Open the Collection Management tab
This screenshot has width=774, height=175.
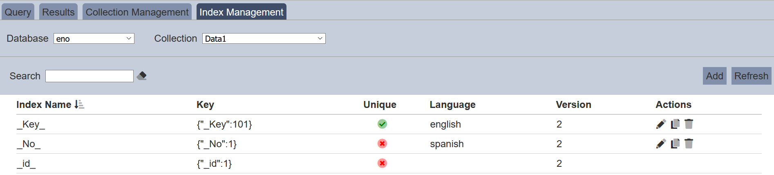click(137, 12)
